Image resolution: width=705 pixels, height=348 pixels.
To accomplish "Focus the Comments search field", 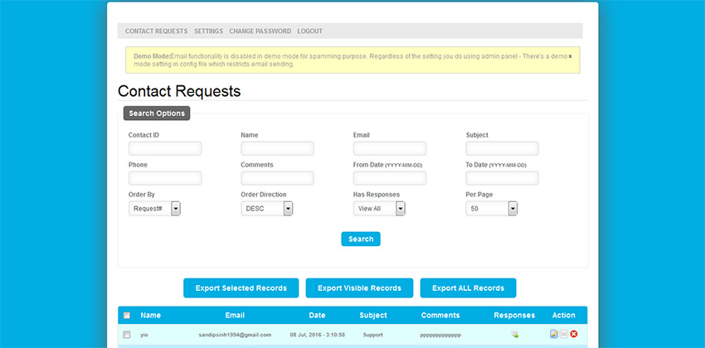I will click(277, 178).
